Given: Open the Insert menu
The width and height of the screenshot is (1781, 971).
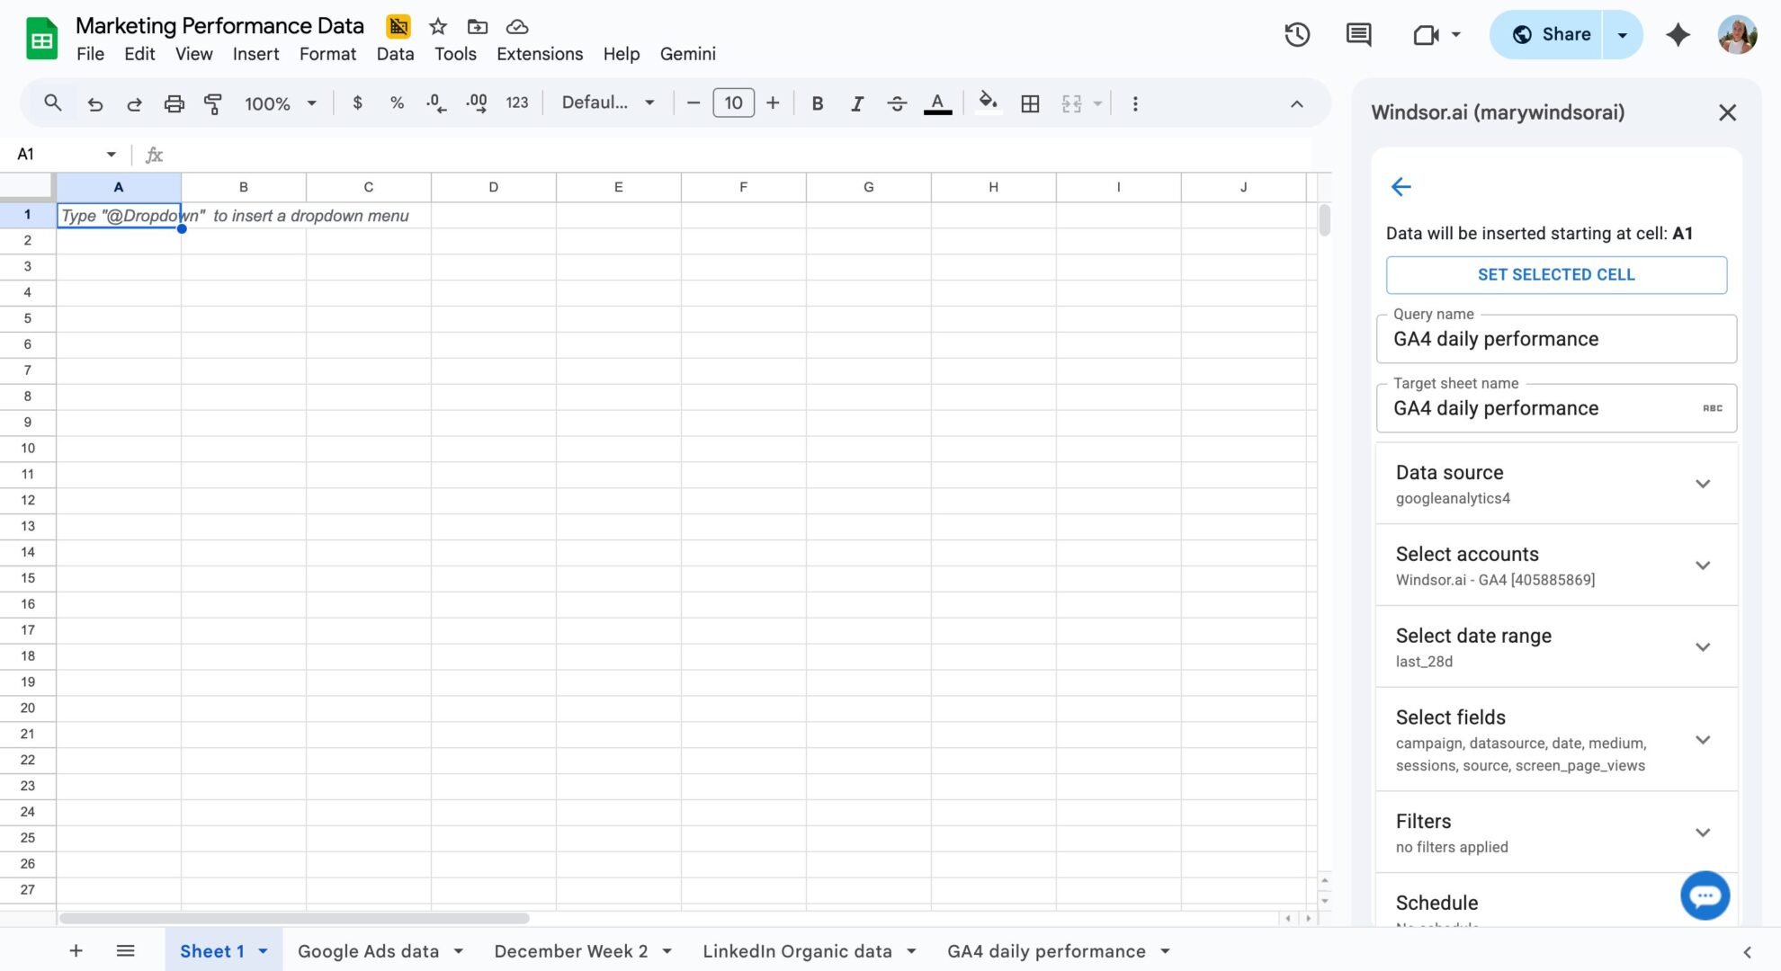Looking at the screenshot, I should point(255,54).
